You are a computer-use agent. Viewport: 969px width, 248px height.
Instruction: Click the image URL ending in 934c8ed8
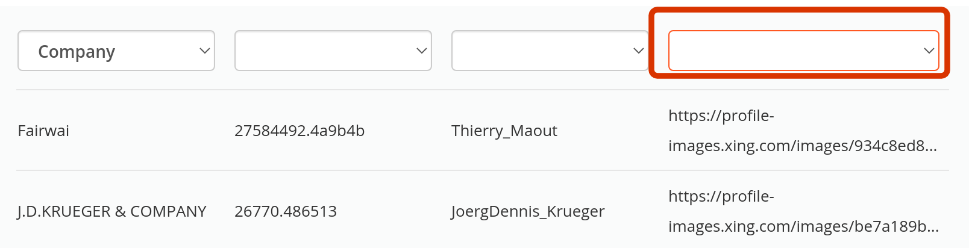[x=802, y=146]
